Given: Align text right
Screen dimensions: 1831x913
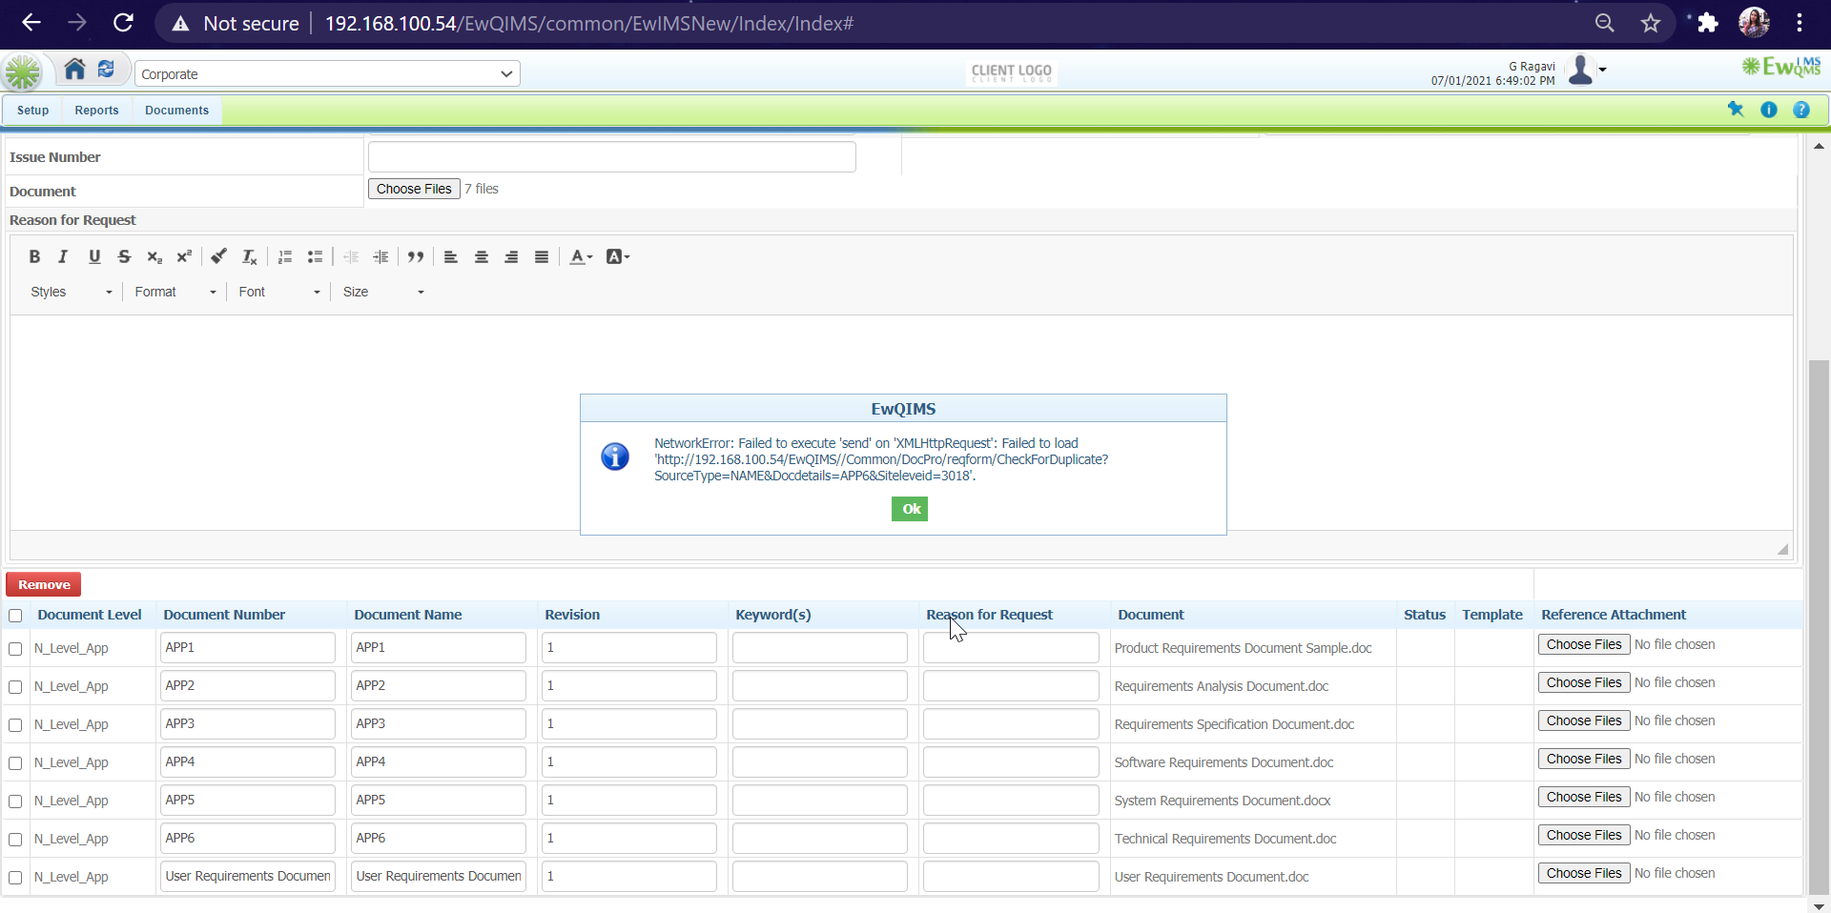Looking at the screenshot, I should 511,256.
